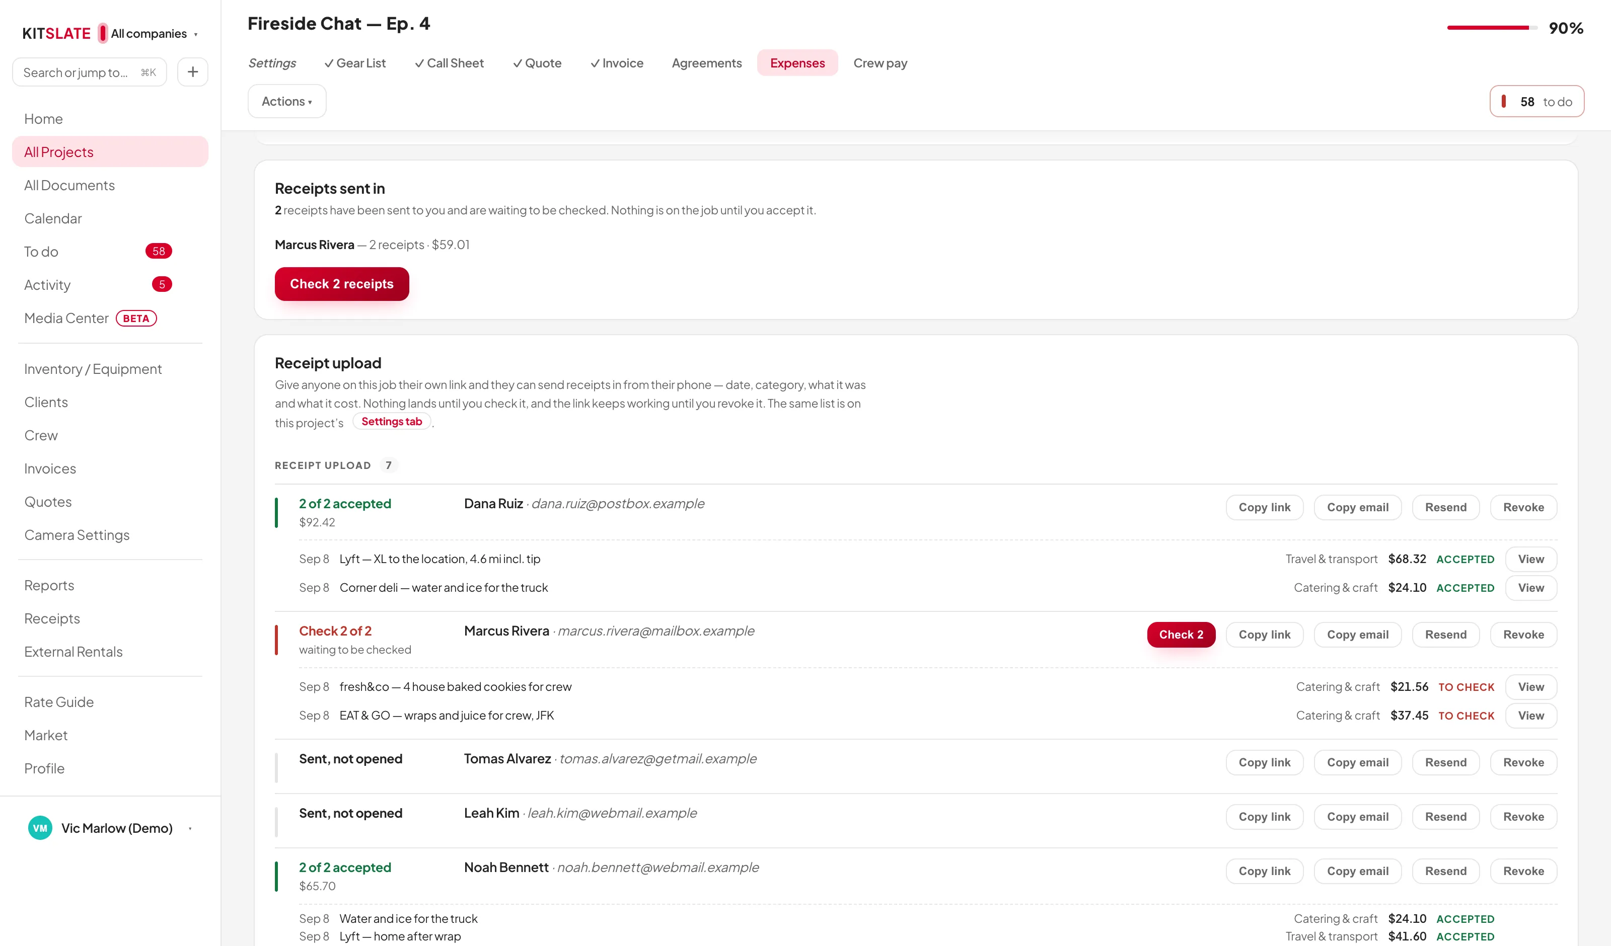The image size is (1611, 946).
Task: Open To do in the sidebar
Action: tap(110, 251)
